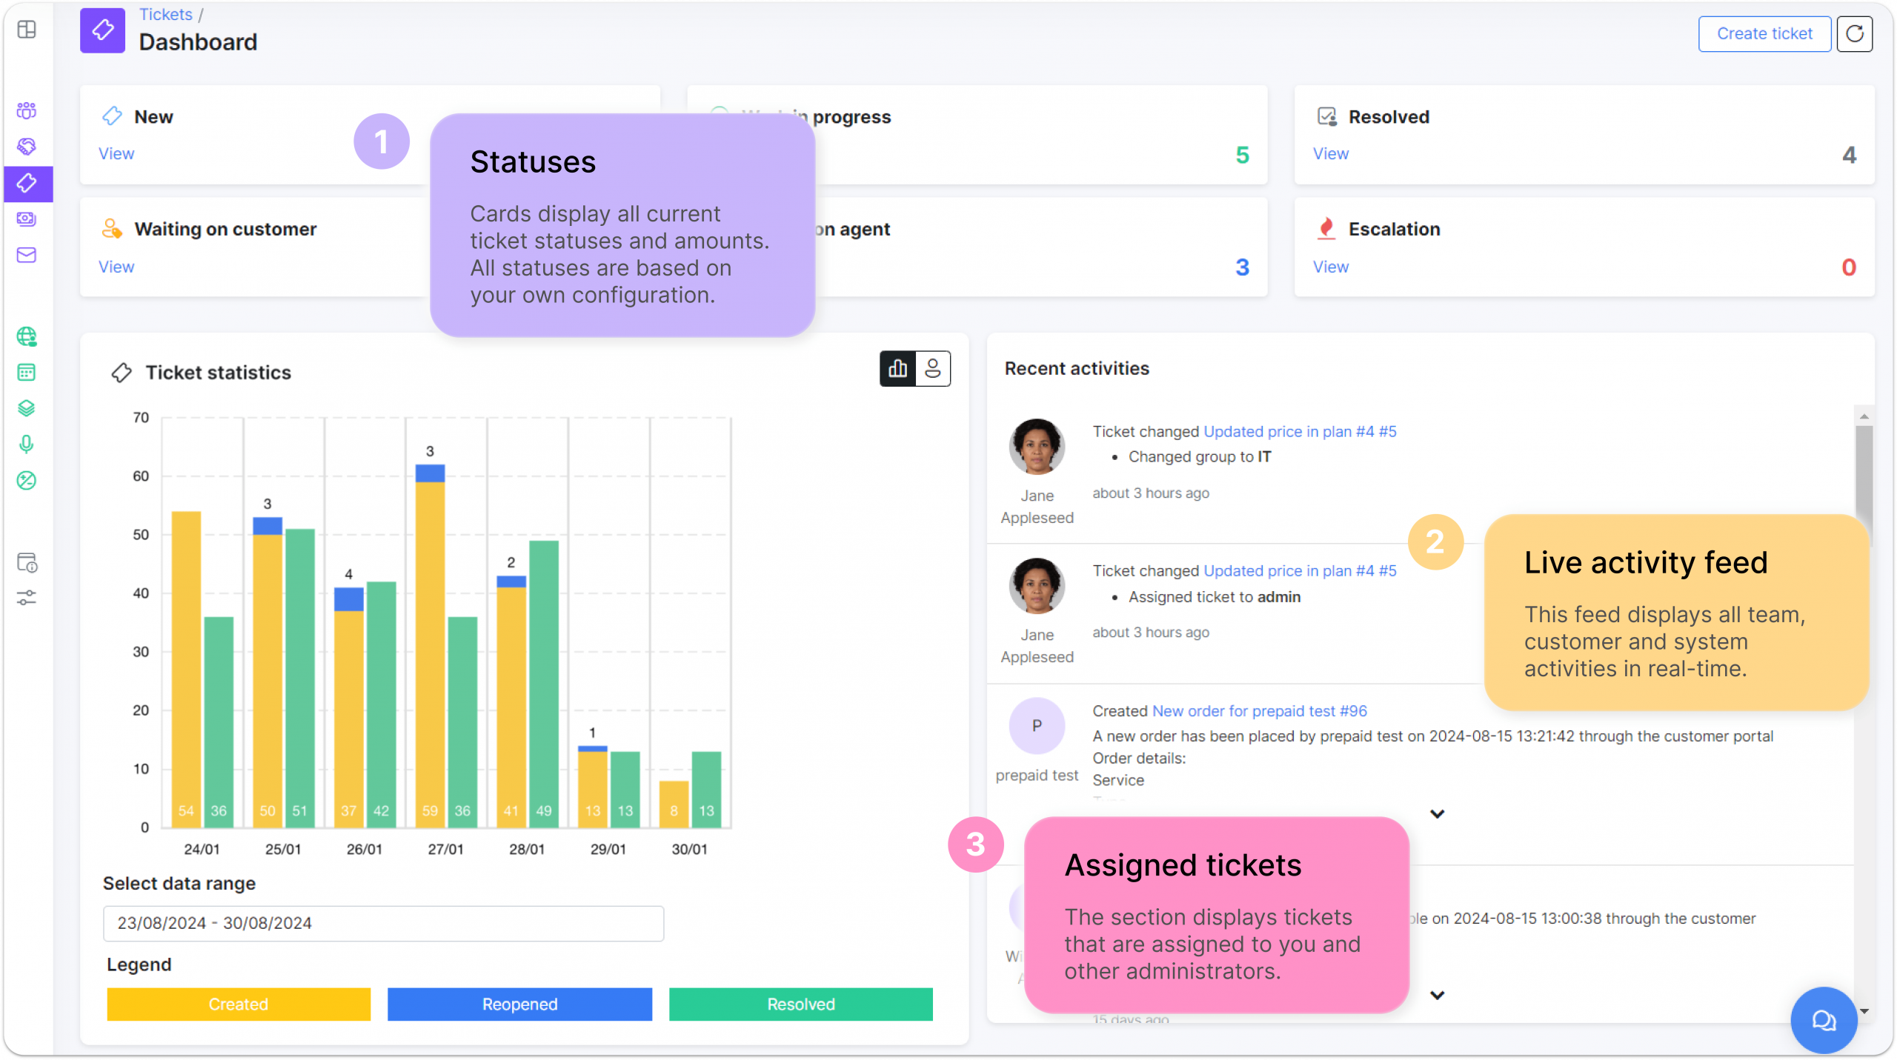Switch Ticket statistics to per-agent view
This screenshot has width=1897, height=1060.
click(x=933, y=369)
